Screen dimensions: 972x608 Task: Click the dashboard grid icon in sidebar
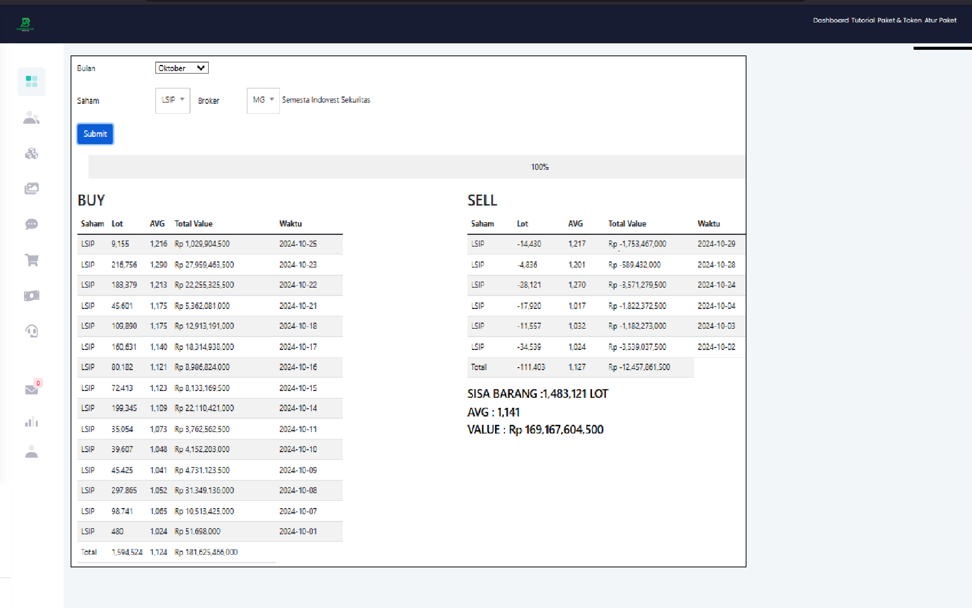(32, 82)
